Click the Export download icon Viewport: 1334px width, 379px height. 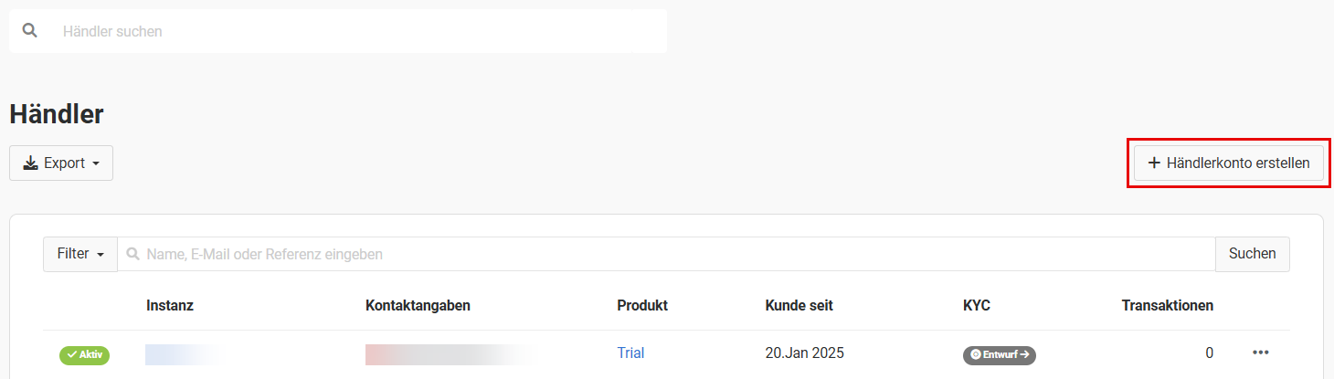point(31,163)
